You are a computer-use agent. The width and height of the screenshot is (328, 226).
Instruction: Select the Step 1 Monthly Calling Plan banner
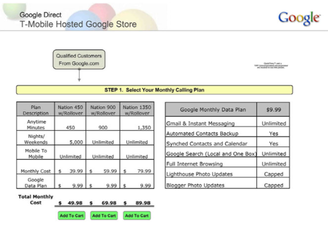point(154,90)
